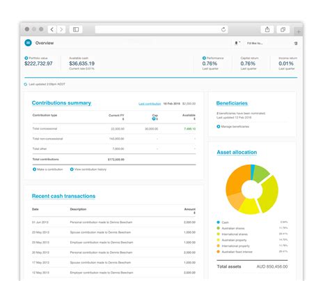
Task: Show all tabs with the tab overview icon
Action: click(x=283, y=29)
